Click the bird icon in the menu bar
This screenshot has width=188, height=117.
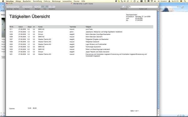click(116, 1)
